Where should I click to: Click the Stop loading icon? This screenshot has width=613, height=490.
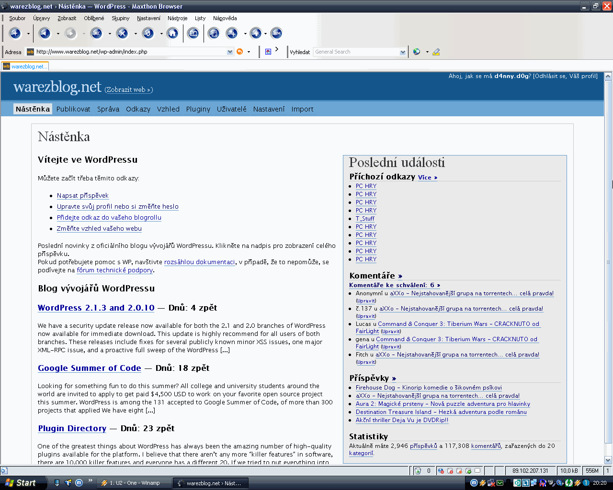click(122, 33)
